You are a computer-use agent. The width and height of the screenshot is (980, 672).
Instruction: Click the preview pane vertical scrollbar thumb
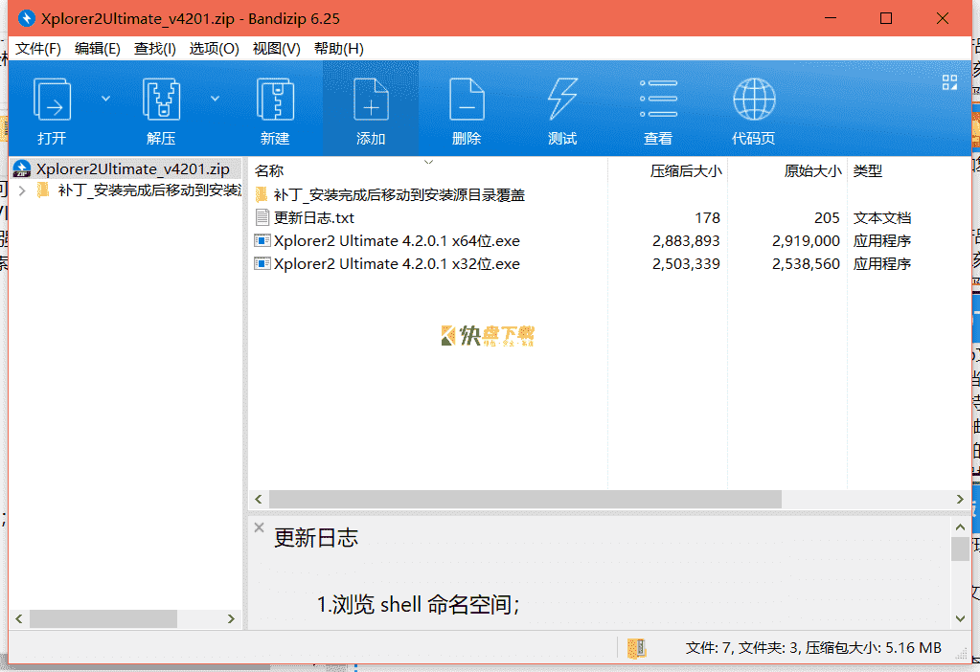(960, 549)
